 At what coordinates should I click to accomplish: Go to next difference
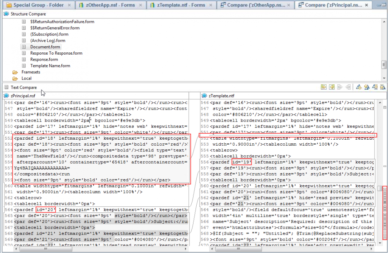(x=359, y=87)
